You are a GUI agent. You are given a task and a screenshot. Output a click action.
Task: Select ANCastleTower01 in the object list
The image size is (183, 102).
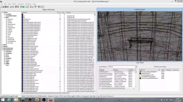pos(29,67)
